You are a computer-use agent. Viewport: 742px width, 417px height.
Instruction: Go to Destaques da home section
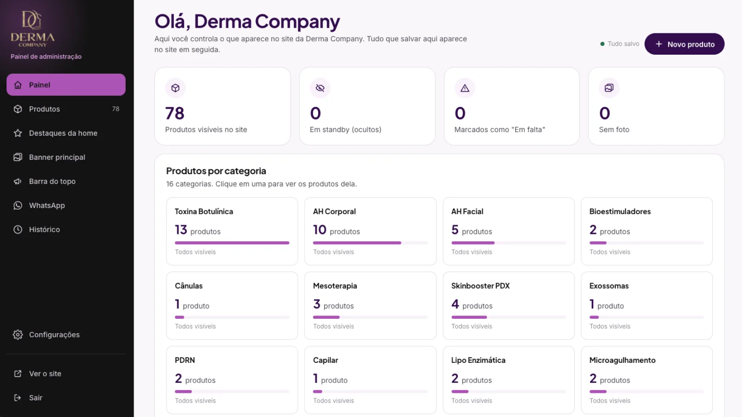(66, 133)
